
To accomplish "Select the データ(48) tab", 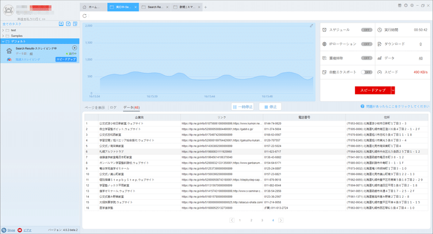I will pyautogui.click(x=131, y=108).
